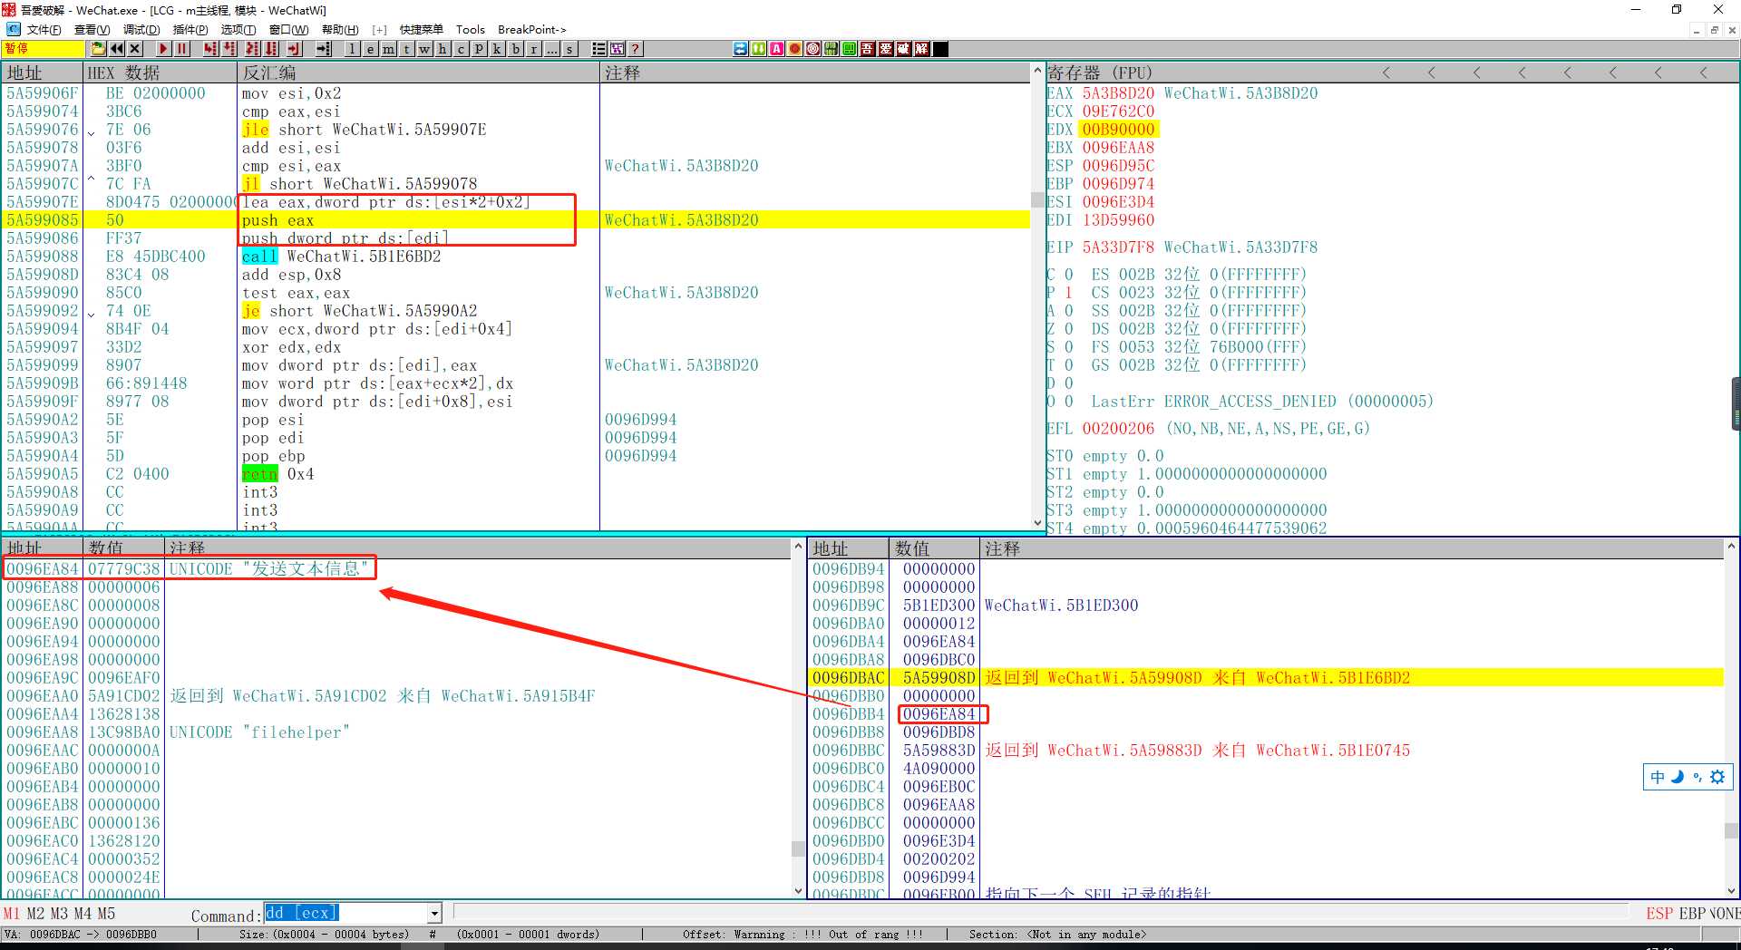Click execute till return icon

(x=294, y=49)
